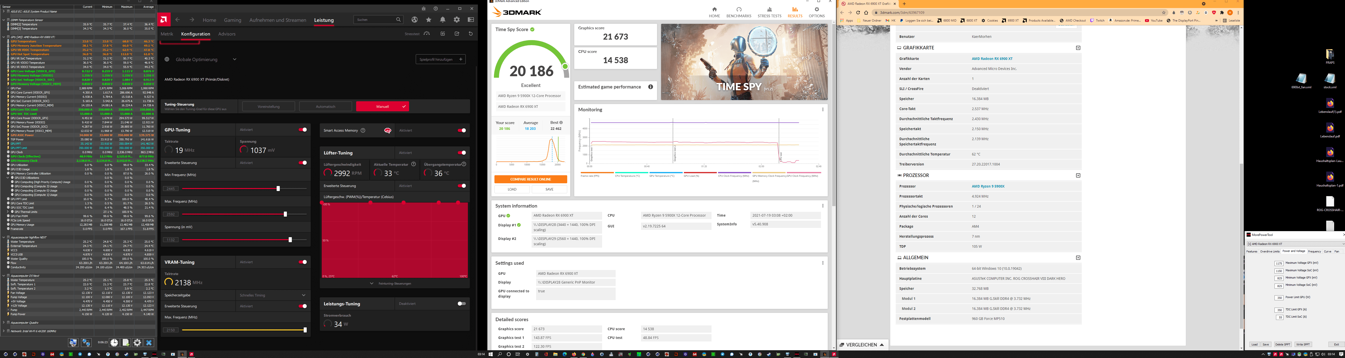Open the favorites star in Radeon Software
This screenshot has height=358, width=1345.
pos(429,20)
